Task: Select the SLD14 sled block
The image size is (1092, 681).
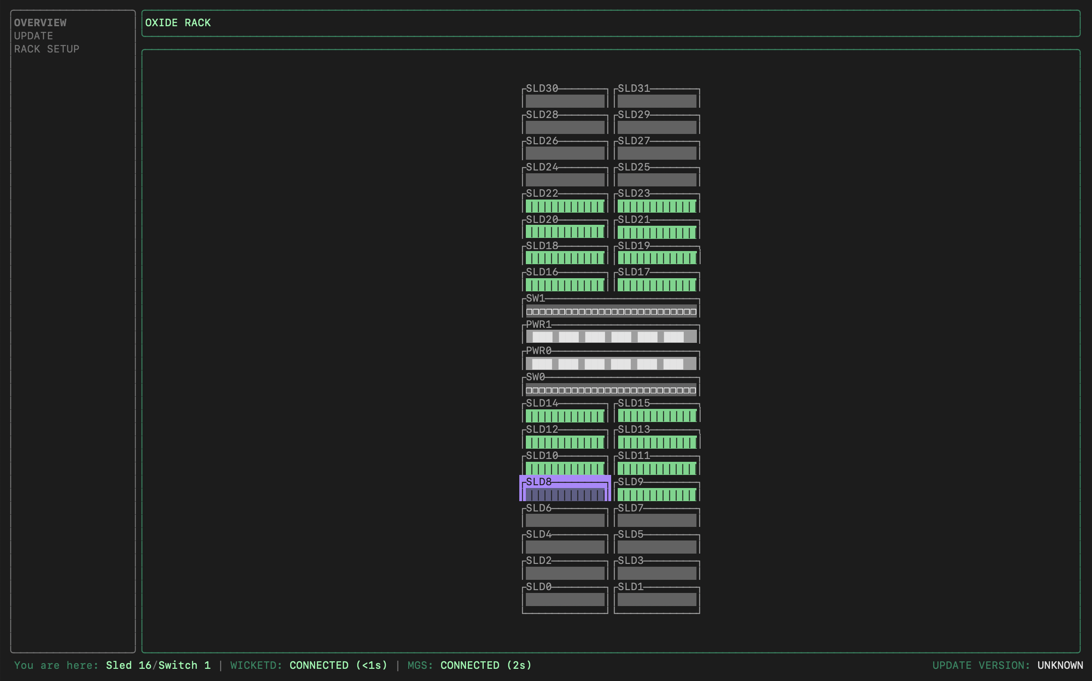Action: click(x=565, y=415)
